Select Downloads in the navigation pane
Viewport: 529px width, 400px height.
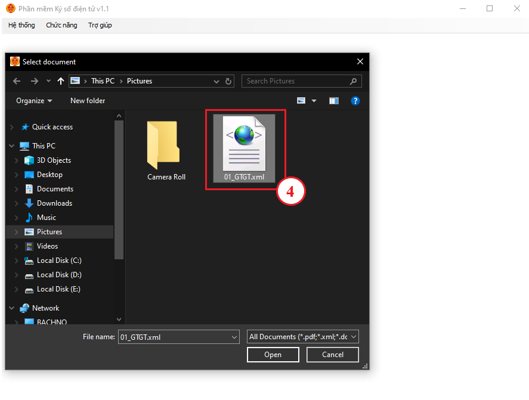click(54, 203)
